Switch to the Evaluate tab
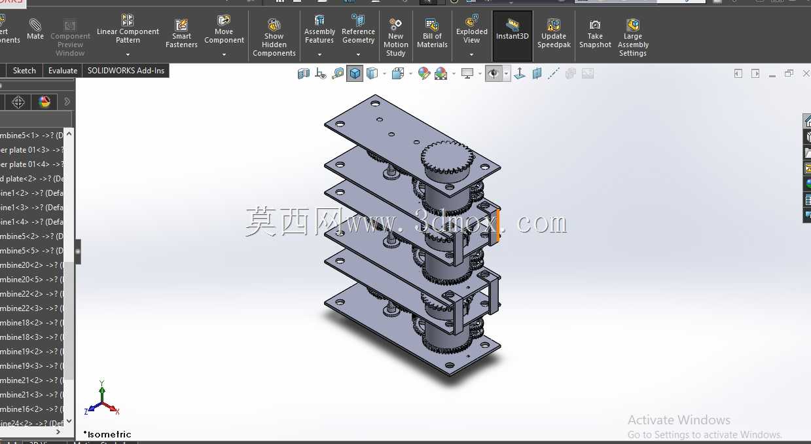 (63, 70)
